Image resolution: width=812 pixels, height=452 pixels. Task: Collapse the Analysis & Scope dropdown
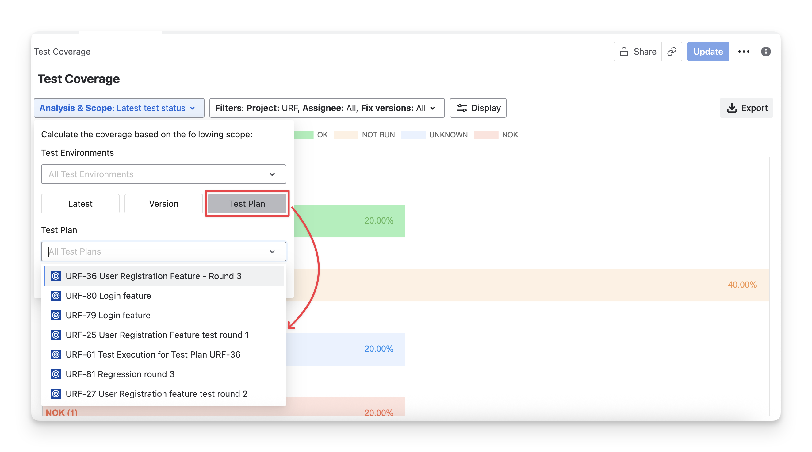(x=119, y=108)
